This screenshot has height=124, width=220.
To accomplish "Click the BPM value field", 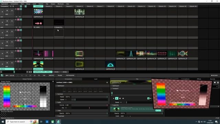I will 12,75.
